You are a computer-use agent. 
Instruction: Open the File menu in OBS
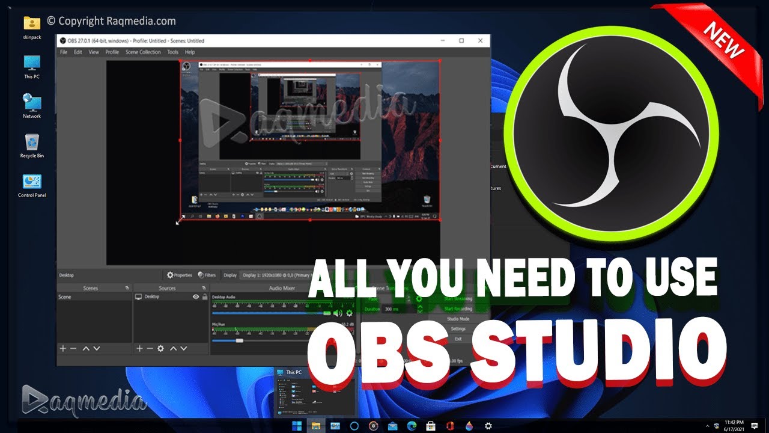(x=63, y=52)
